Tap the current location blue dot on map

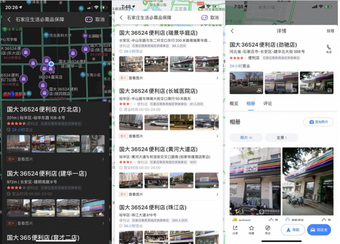pos(51,64)
